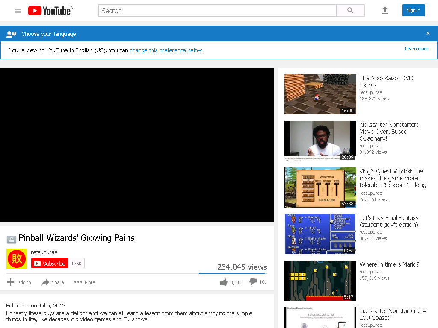Click the 'Pinball Wizards' Growing Pains' title
This screenshot has width=438, height=328.
click(x=77, y=238)
